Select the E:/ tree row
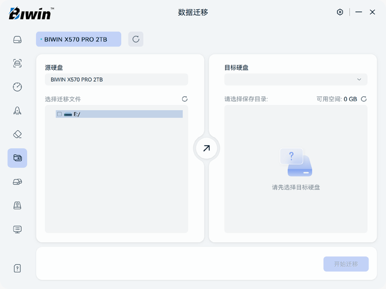Image resolution: width=386 pixels, height=289 pixels. coord(119,114)
